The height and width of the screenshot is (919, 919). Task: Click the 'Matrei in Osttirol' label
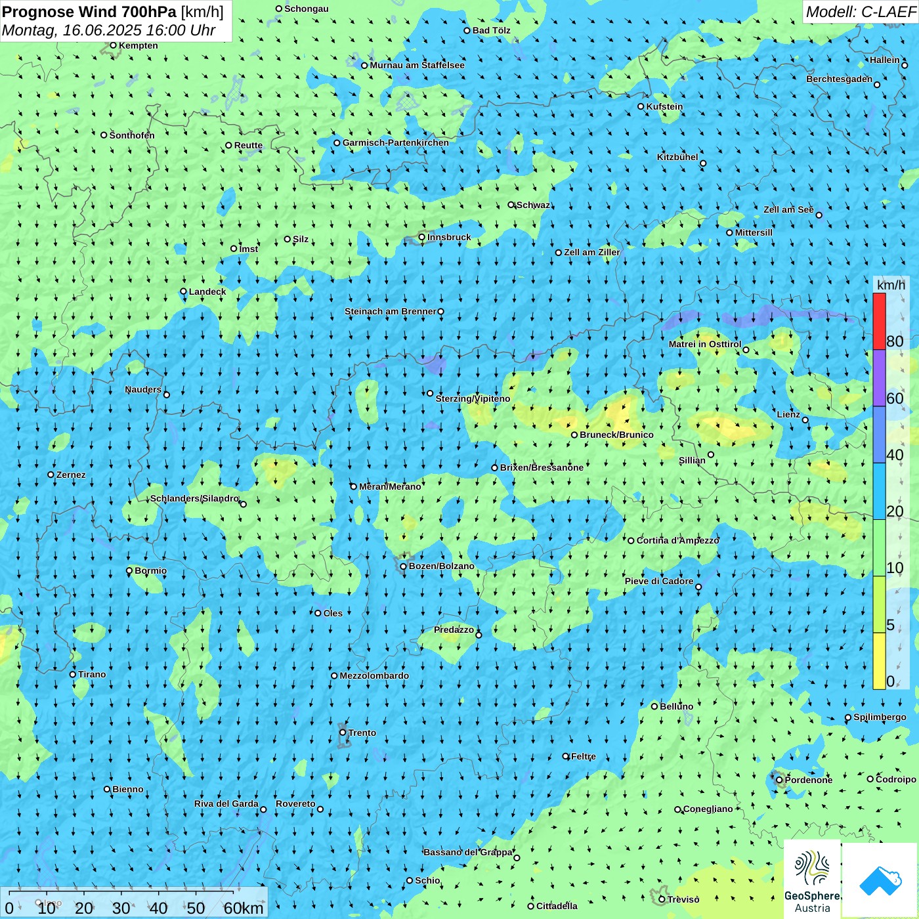(x=705, y=344)
